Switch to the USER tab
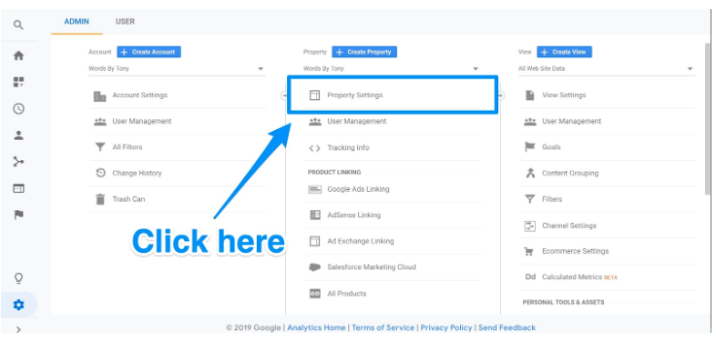Image resolution: width=716 pixels, height=351 pixels. click(x=125, y=22)
